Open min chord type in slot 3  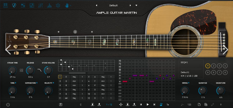tap(74, 81)
